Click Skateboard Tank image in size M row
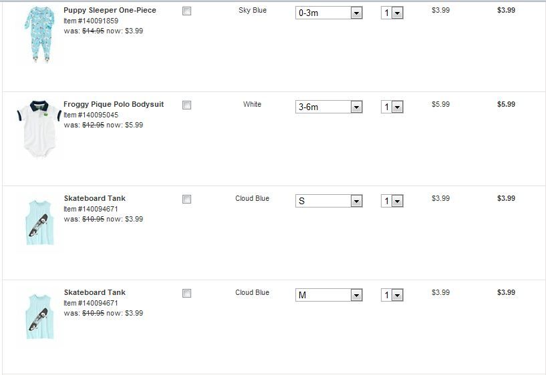 (x=37, y=318)
